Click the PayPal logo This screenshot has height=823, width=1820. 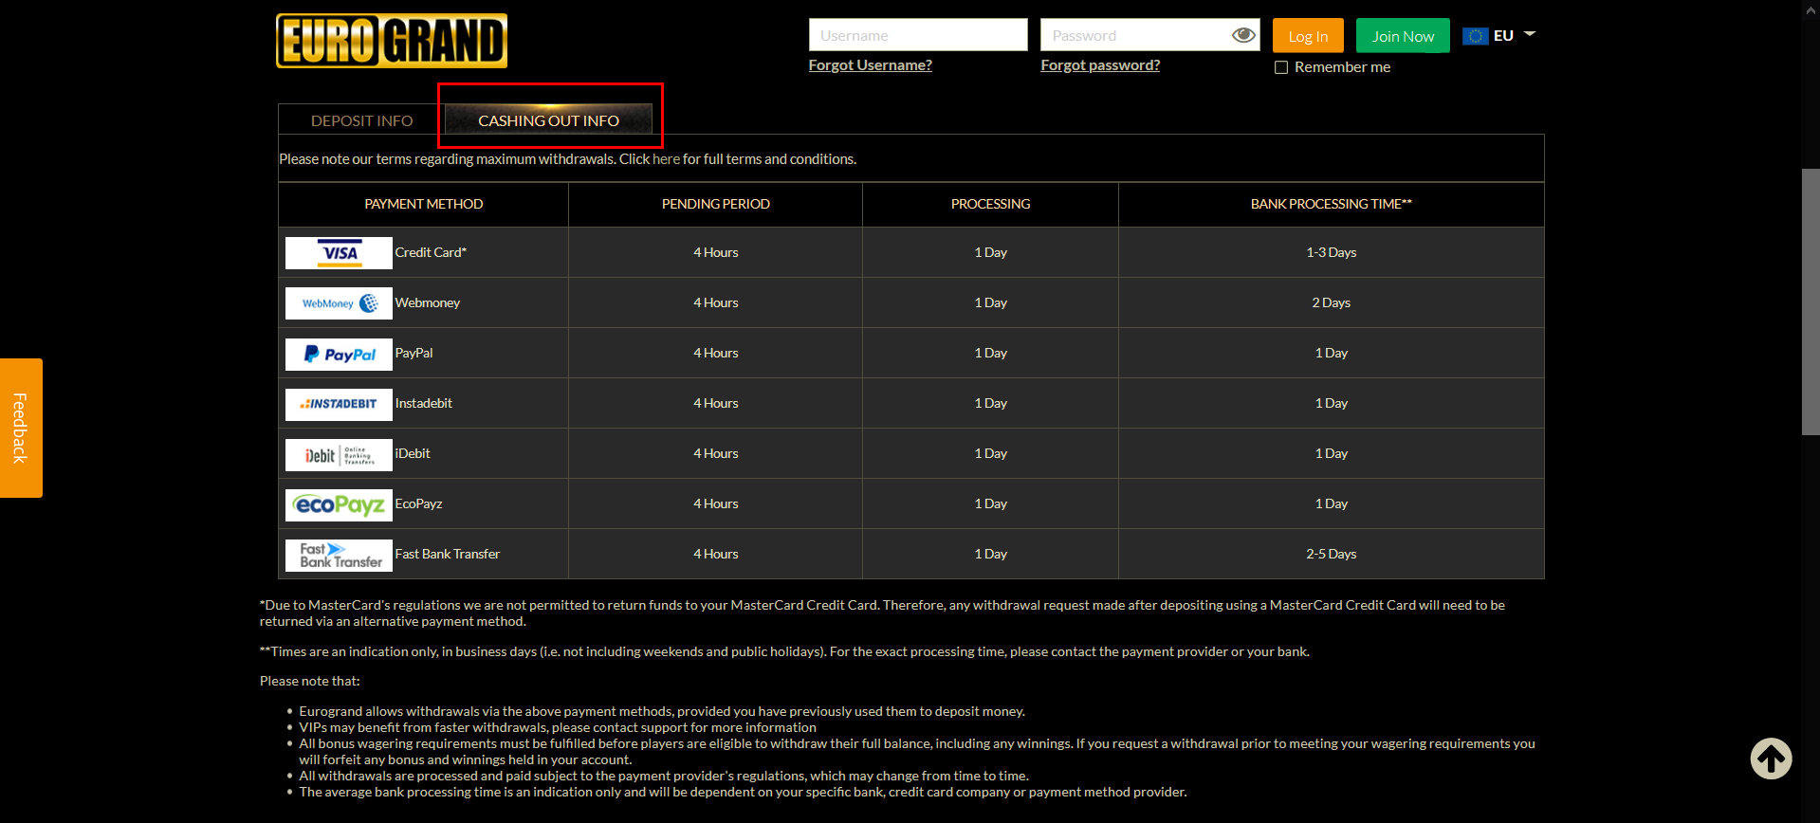(x=339, y=354)
